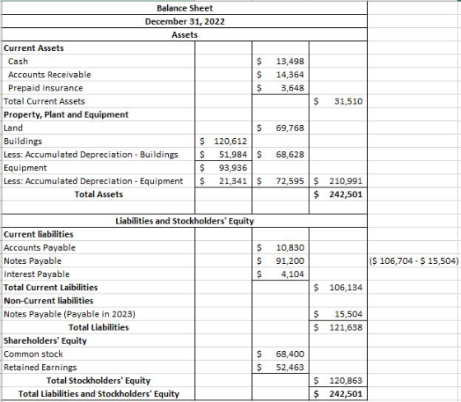Screen dimensions: 461x402
Task: Select the 'Equipment' row label
Action: (x=26, y=168)
